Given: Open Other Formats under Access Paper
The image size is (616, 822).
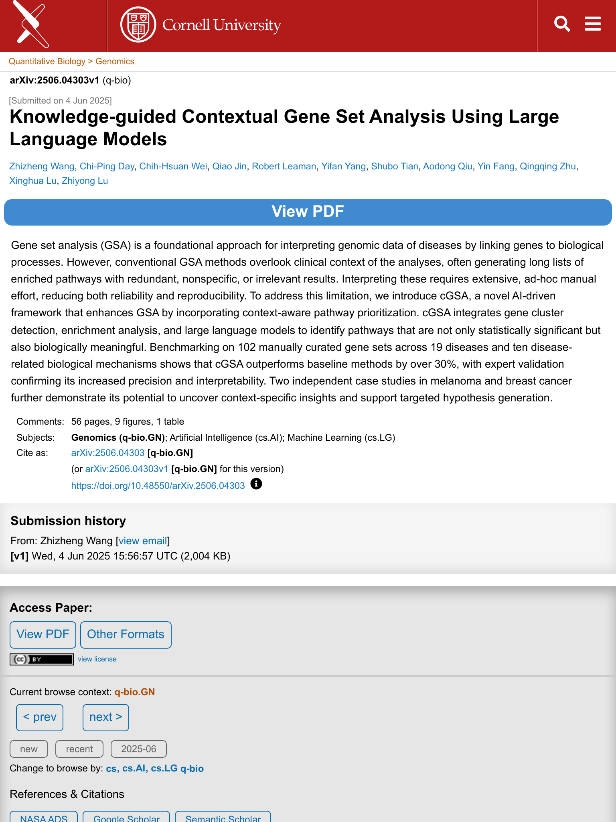Looking at the screenshot, I should tap(126, 635).
